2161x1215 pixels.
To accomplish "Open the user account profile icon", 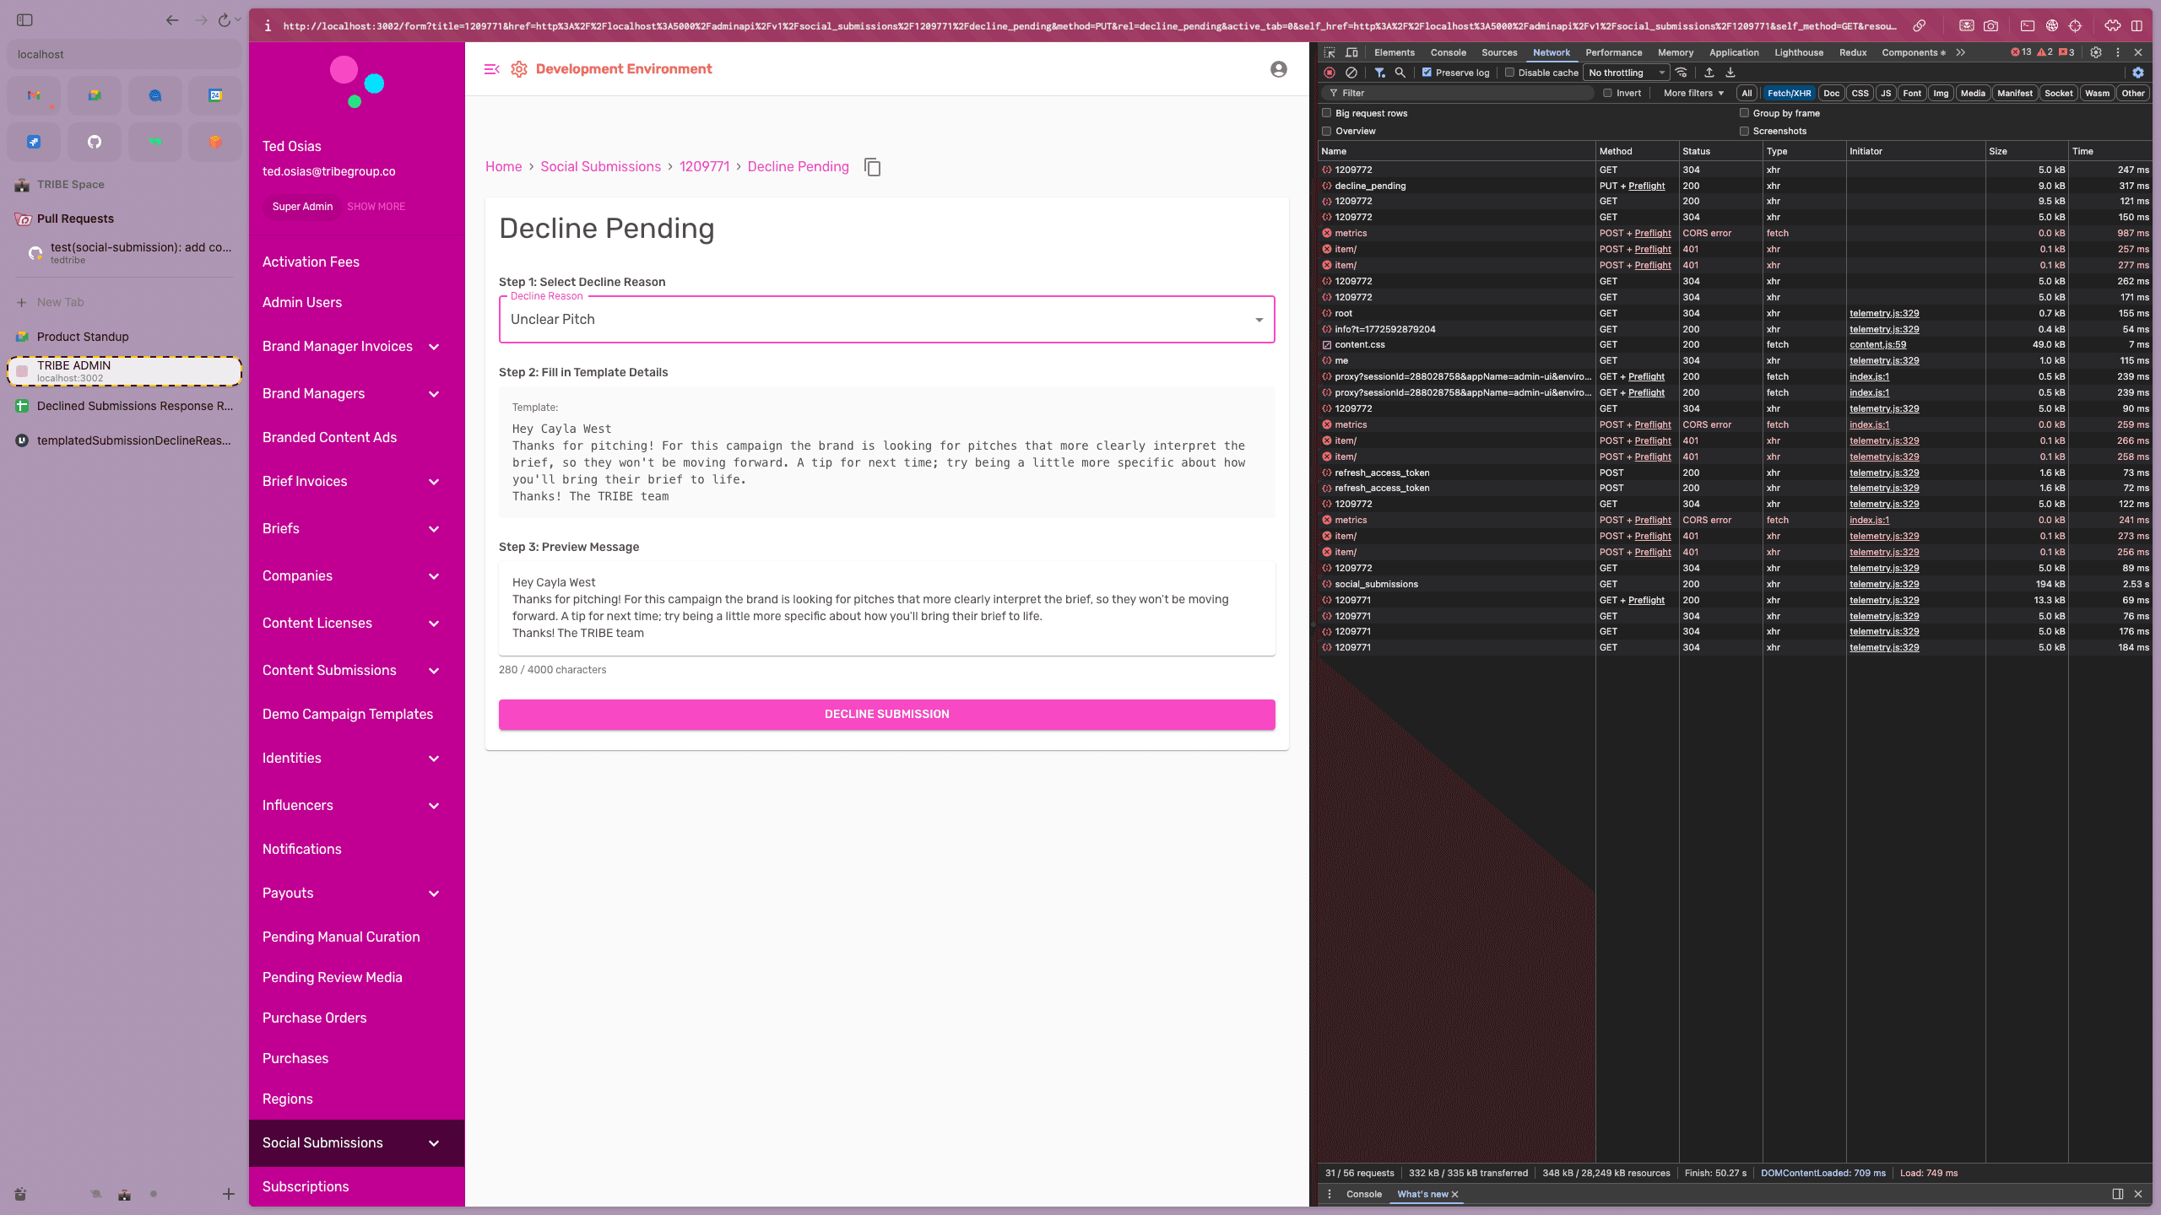I will (x=1278, y=69).
